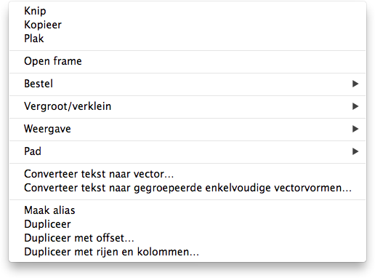Viewport: 375px width, 278px height.
Task: Click the Maak alias entry
Action: [187, 210]
